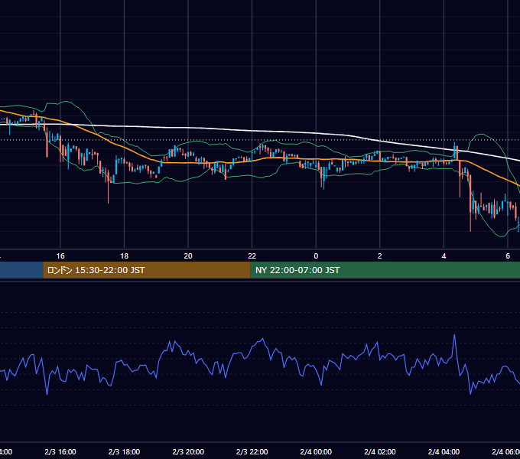Image resolution: width=520 pixels, height=459 pixels.
Task: Click the indicator spike near 2/4 04:20
Action: point(455,336)
